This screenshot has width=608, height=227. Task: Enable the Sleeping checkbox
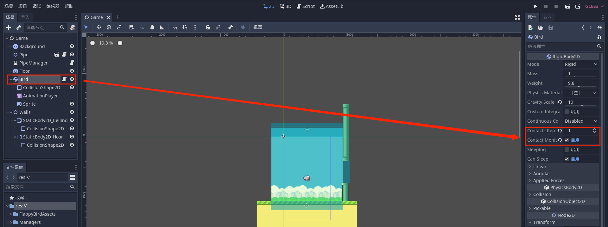[567, 150]
